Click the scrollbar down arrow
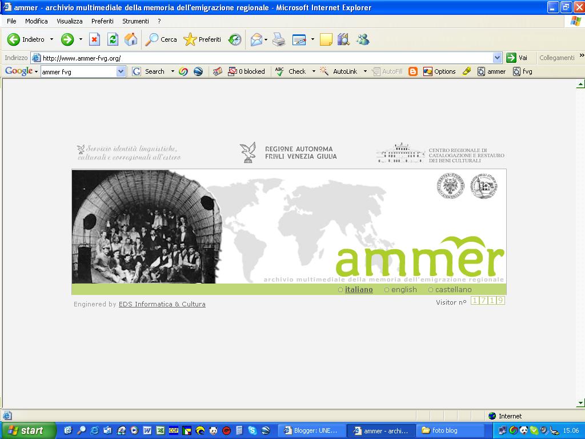 (x=580, y=403)
